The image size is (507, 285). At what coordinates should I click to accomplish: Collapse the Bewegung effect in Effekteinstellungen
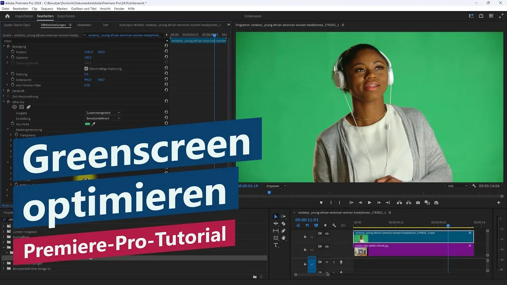[x=3, y=46]
